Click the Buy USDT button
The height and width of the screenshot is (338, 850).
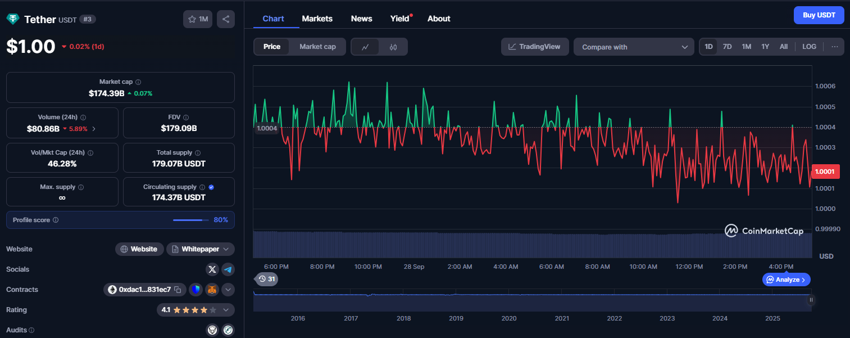tap(819, 15)
